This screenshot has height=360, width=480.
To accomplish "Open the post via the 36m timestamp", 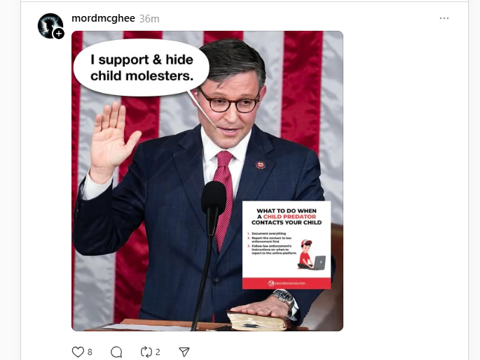I will 149,19.
